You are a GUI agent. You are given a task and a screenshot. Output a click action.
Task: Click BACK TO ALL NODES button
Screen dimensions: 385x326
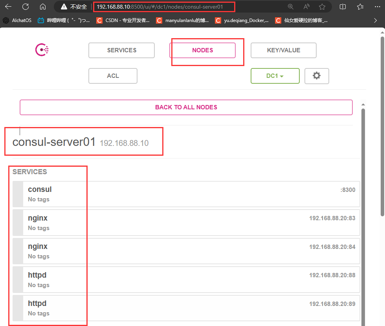[186, 107]
